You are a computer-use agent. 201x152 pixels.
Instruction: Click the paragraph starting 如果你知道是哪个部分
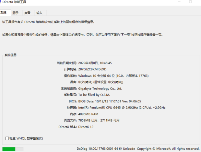[82, 35]
